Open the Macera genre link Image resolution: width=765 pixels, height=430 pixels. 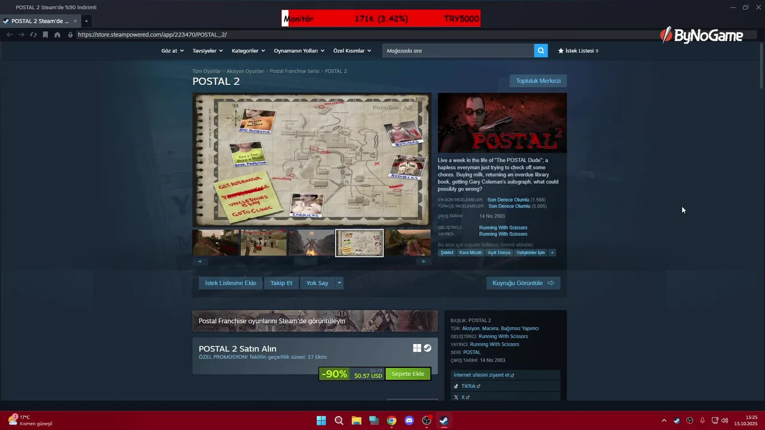[x=490, y=328]
